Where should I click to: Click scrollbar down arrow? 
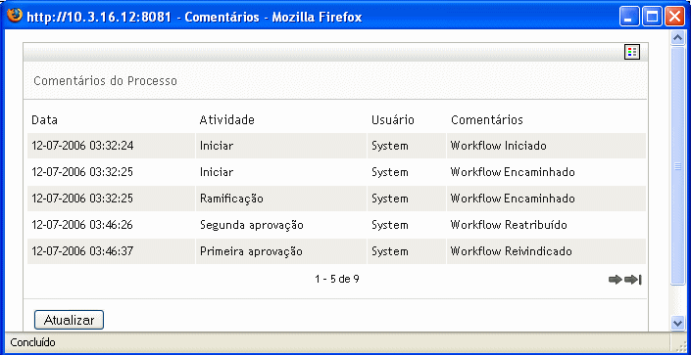(677, 324)
